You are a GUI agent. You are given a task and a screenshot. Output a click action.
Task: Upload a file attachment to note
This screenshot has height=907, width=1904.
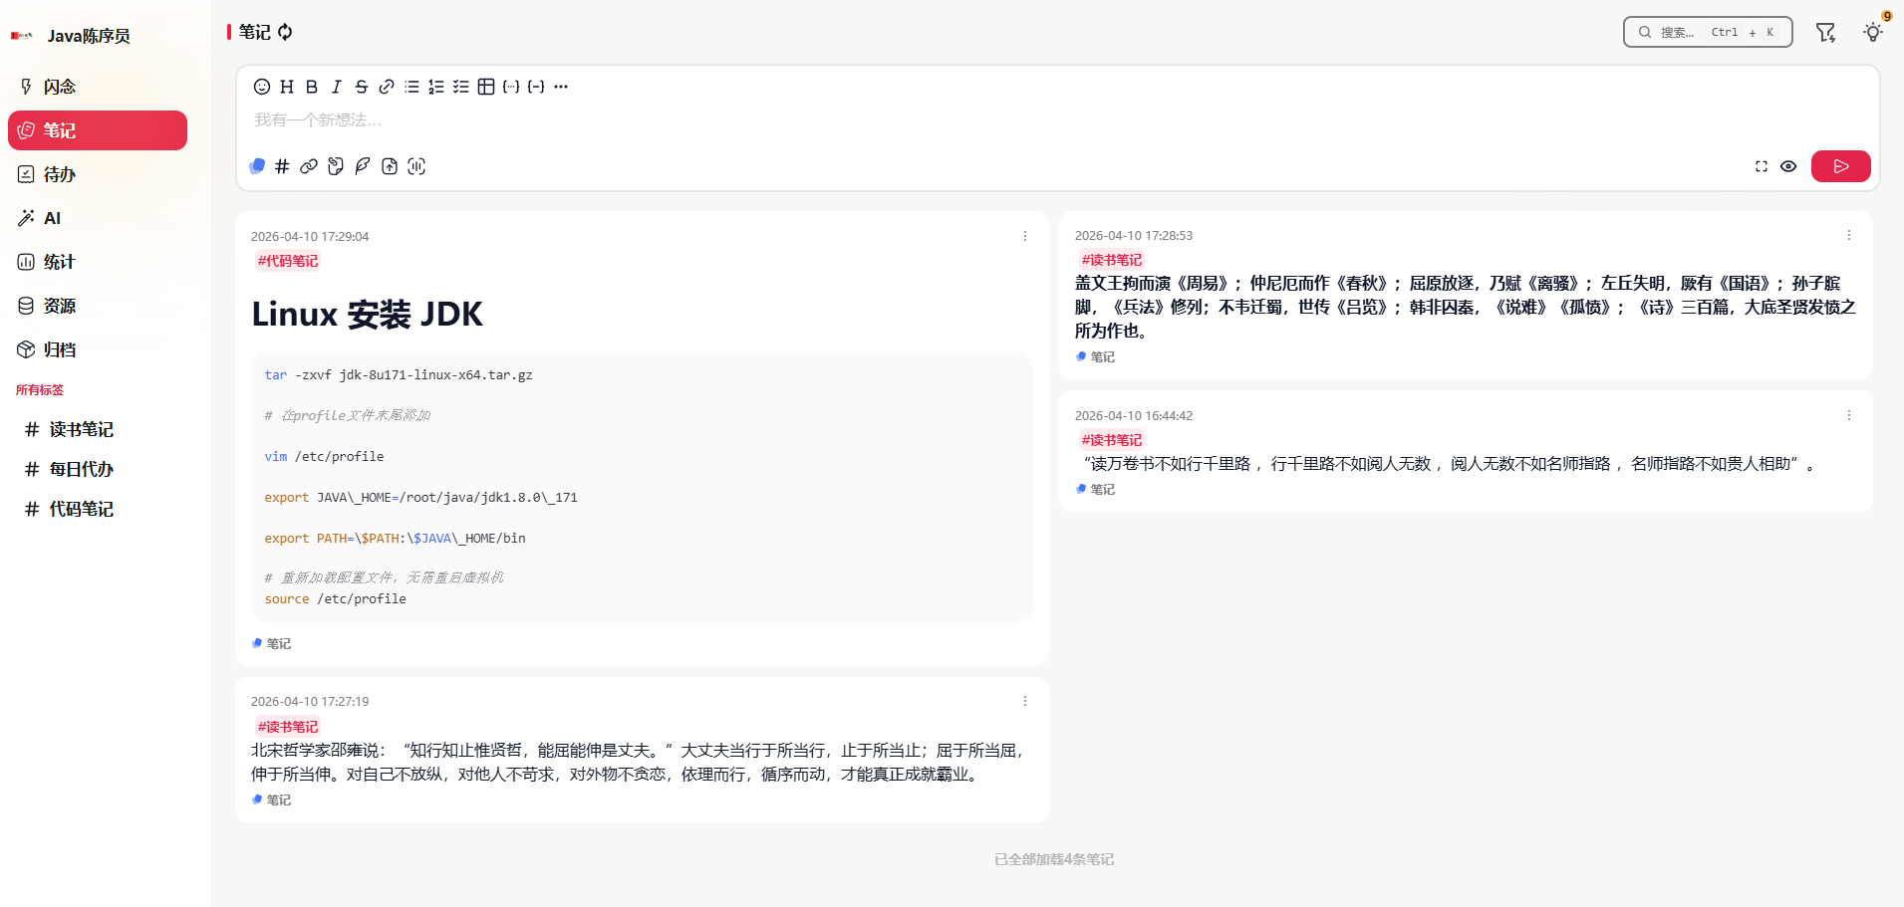click(390, 166)
